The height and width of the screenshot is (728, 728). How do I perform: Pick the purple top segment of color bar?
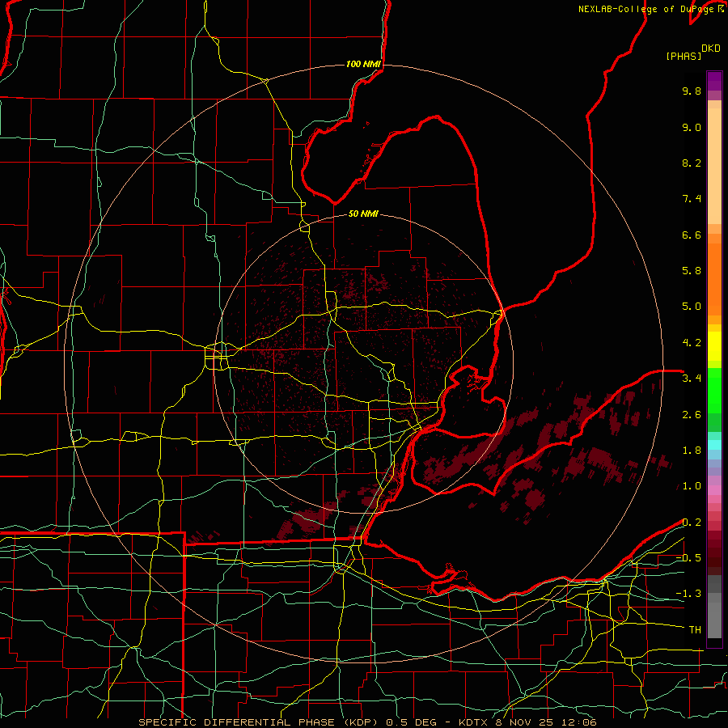click(714, 81)
